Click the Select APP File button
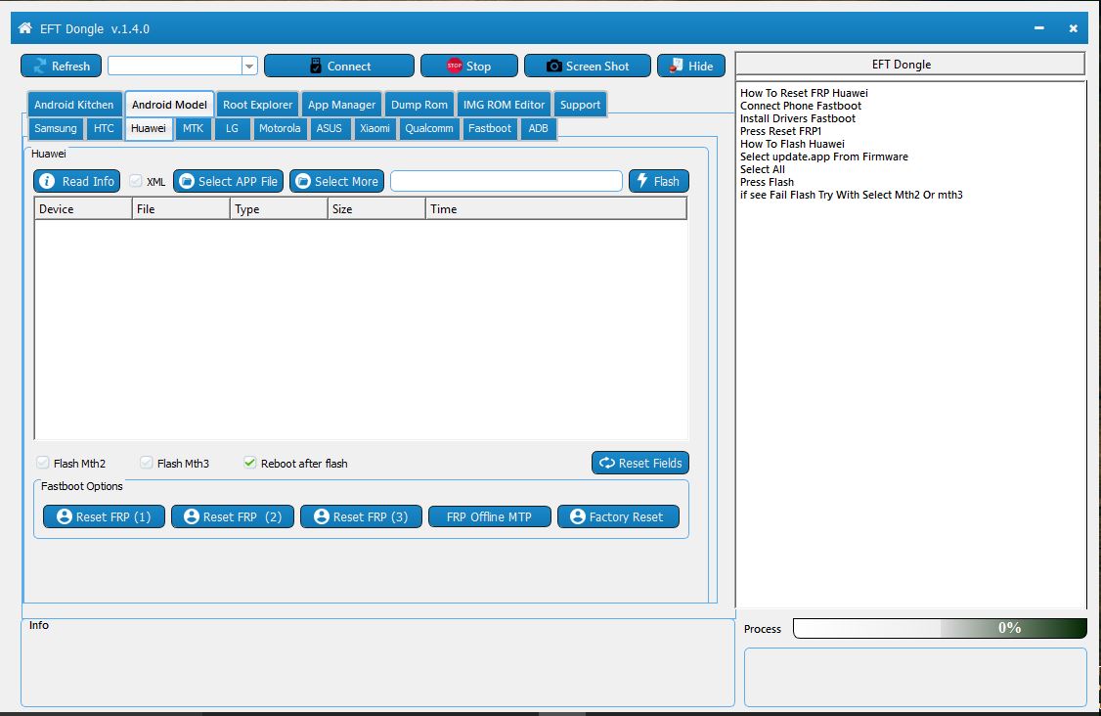This screenshot has height=716, width=1101. point(228,181)
